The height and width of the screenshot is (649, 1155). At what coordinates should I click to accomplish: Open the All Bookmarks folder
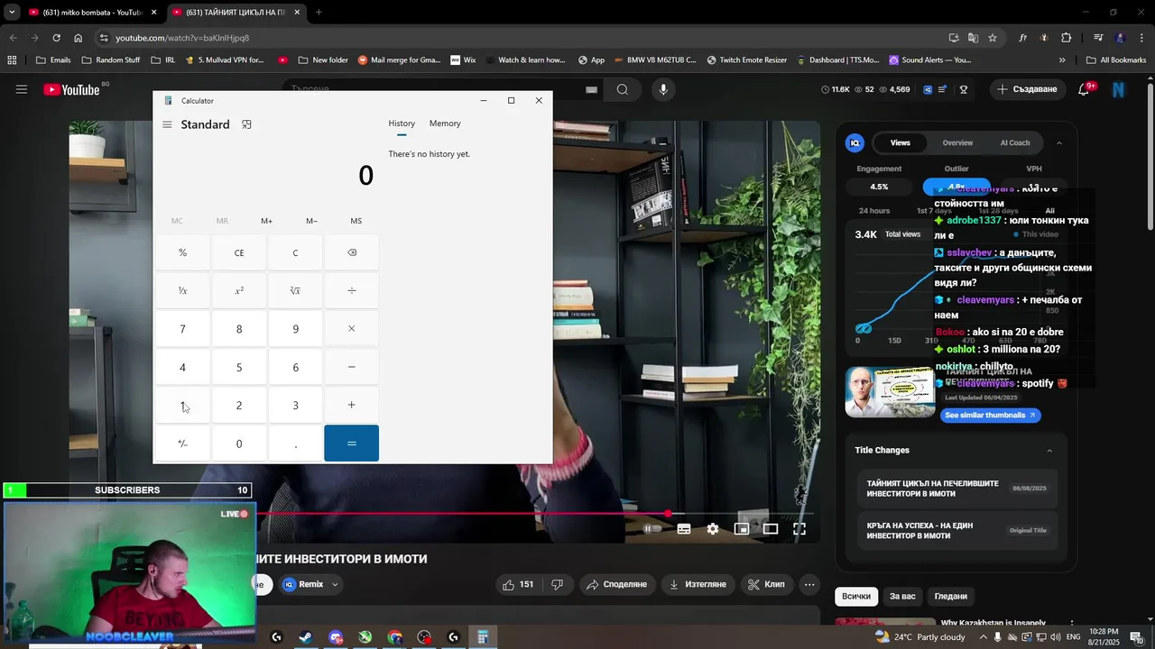pos(1116,60)
